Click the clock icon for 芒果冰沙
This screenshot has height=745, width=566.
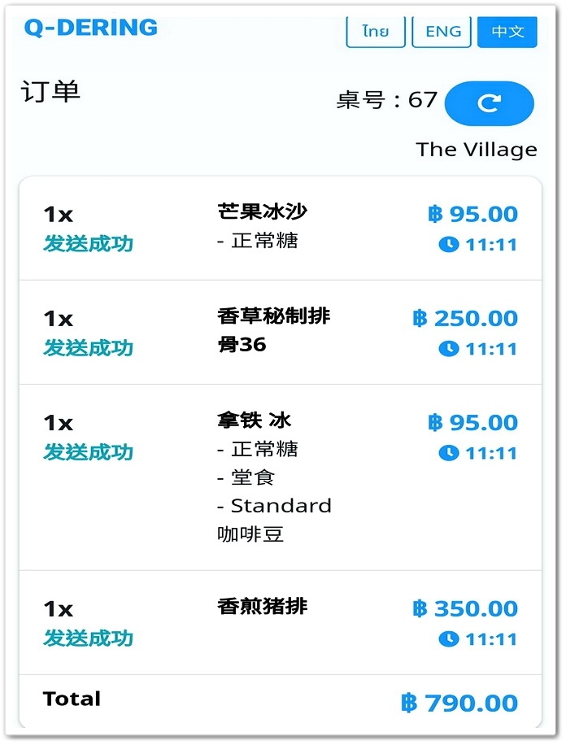click(x=449, y=244)
